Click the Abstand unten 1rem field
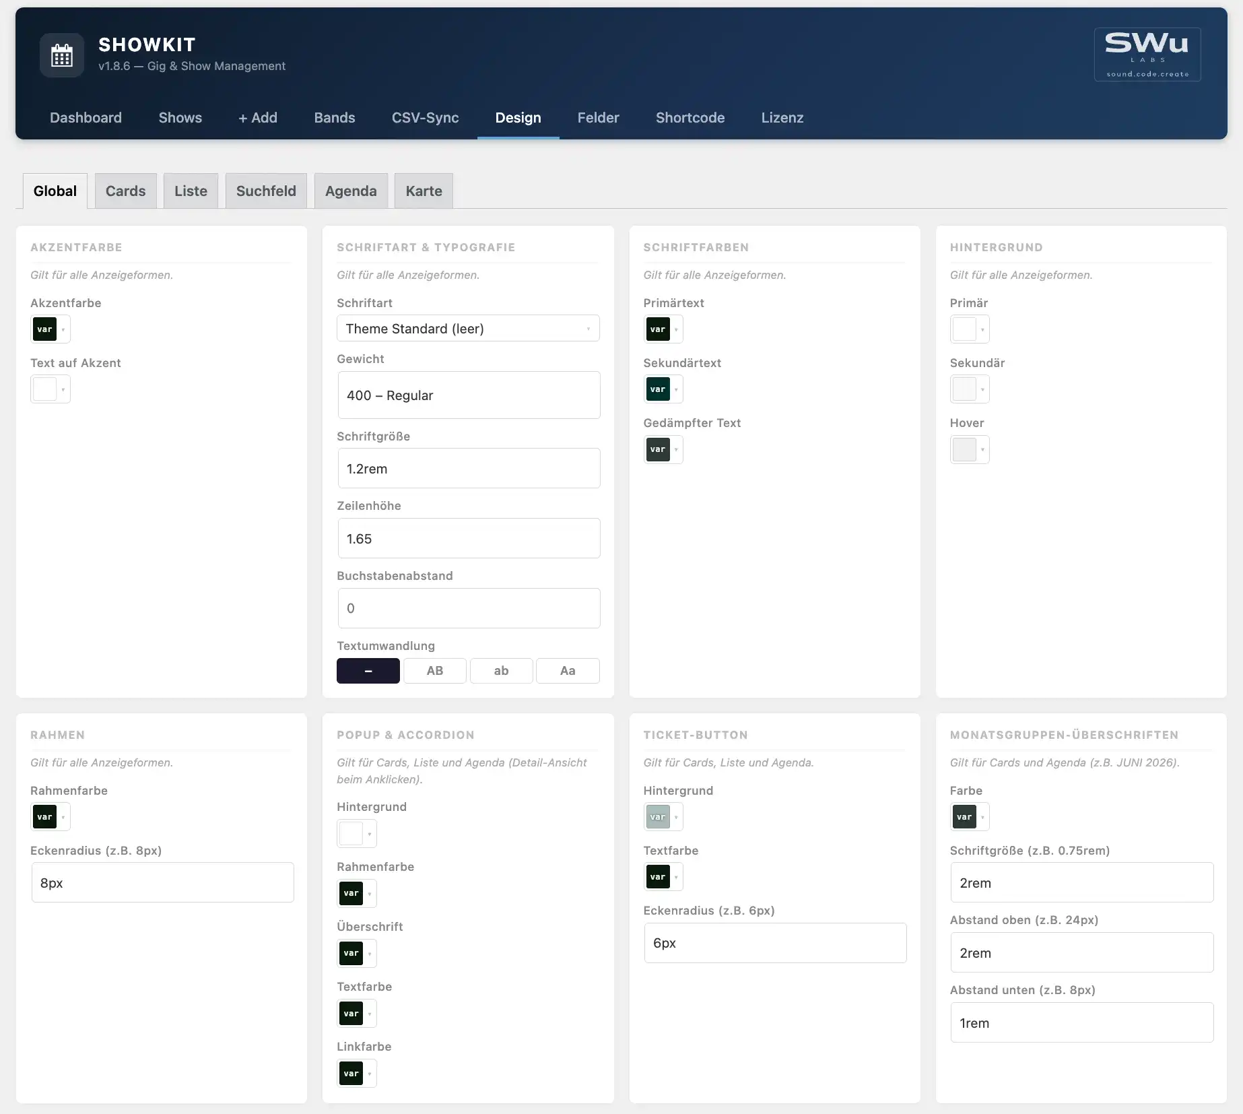This screenshot has width=1243, height=1114. click(1082, 1022)
